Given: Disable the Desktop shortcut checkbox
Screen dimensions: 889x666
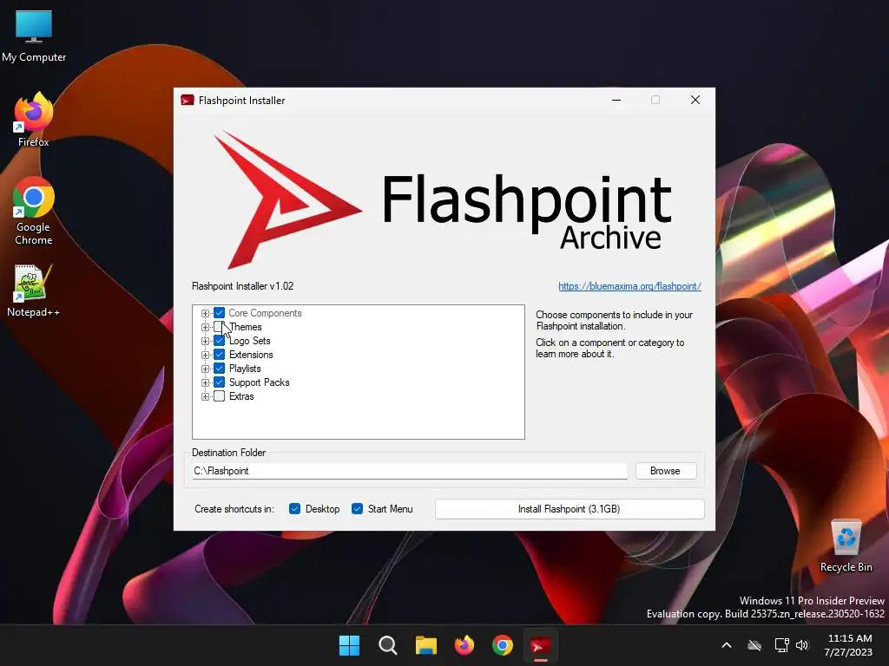Looking at the screenshot, I should [295, 508].
